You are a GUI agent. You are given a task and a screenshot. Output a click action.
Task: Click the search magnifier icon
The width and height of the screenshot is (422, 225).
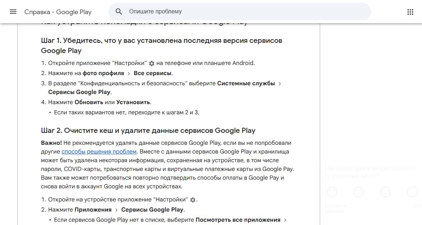click(x=119, y=12)
